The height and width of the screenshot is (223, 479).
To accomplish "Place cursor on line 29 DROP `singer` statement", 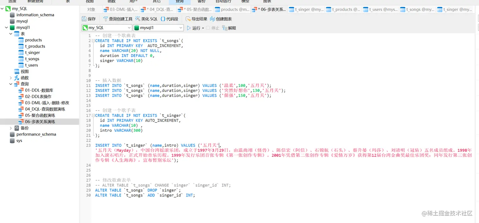I will [138, 190].
